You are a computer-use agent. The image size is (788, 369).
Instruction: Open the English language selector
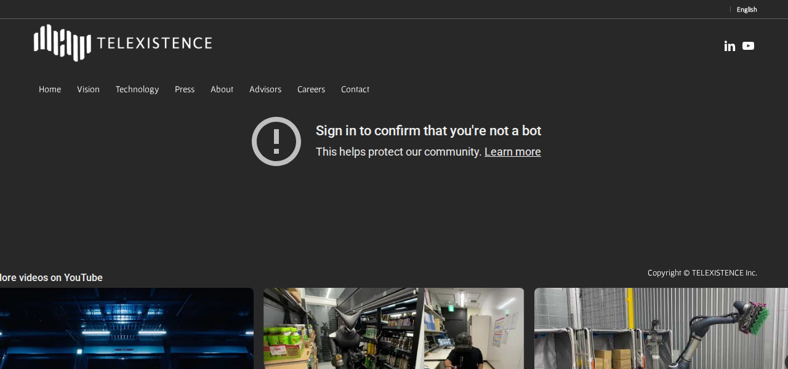[746, 9]
